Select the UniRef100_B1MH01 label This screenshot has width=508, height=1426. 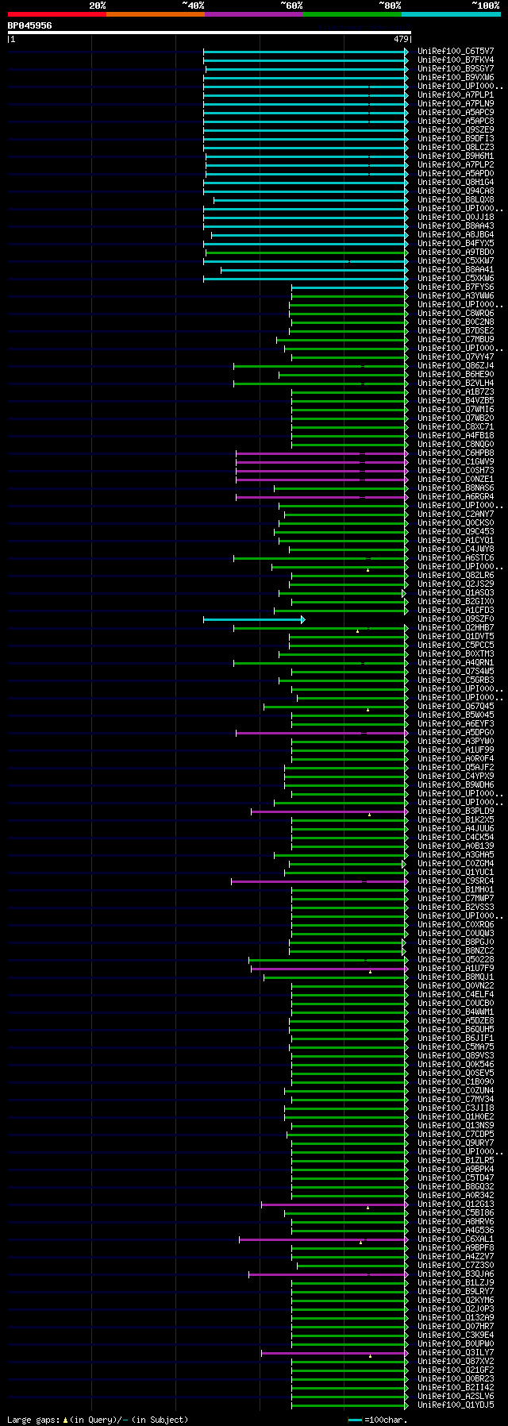[x=456, y=890]
